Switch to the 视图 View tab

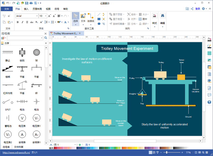[48, 9]
